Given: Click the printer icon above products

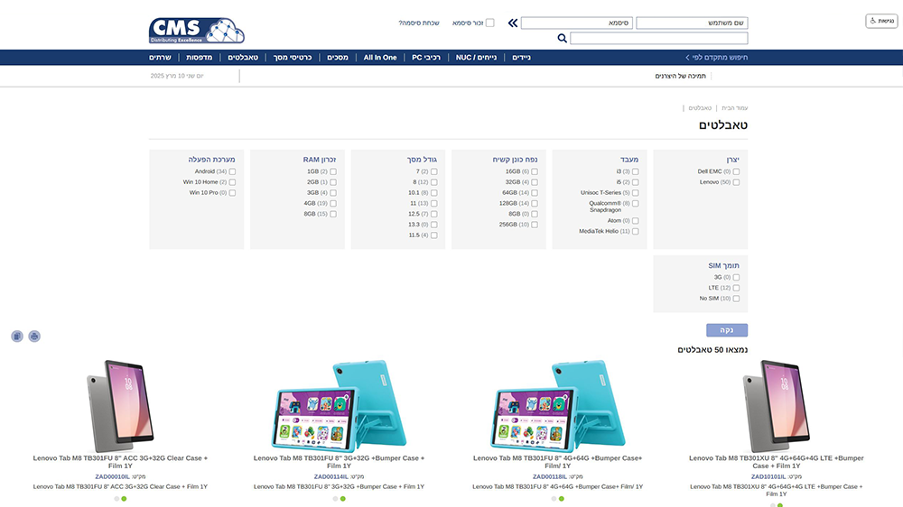Looking at the screenshot, I should (x=34, y=336).
